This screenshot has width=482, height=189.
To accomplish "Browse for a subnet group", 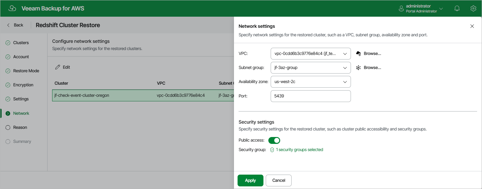I will tap(369, 68).
